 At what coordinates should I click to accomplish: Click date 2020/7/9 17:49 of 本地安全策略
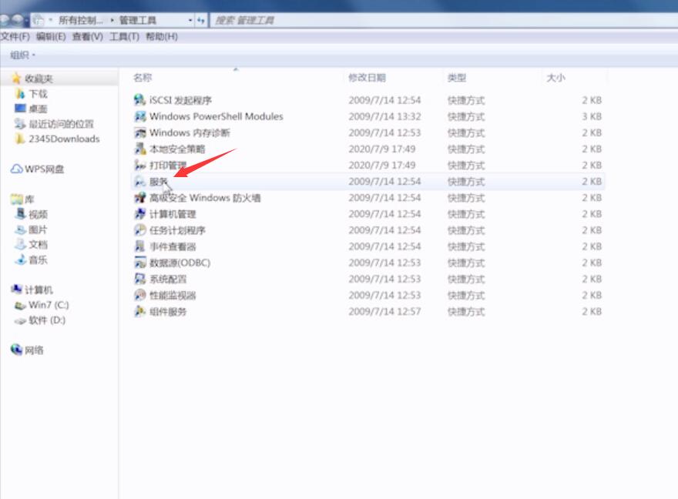coord(382,149)
